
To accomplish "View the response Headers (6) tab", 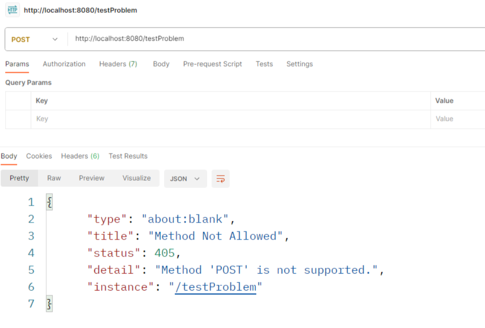I will 80,156.
